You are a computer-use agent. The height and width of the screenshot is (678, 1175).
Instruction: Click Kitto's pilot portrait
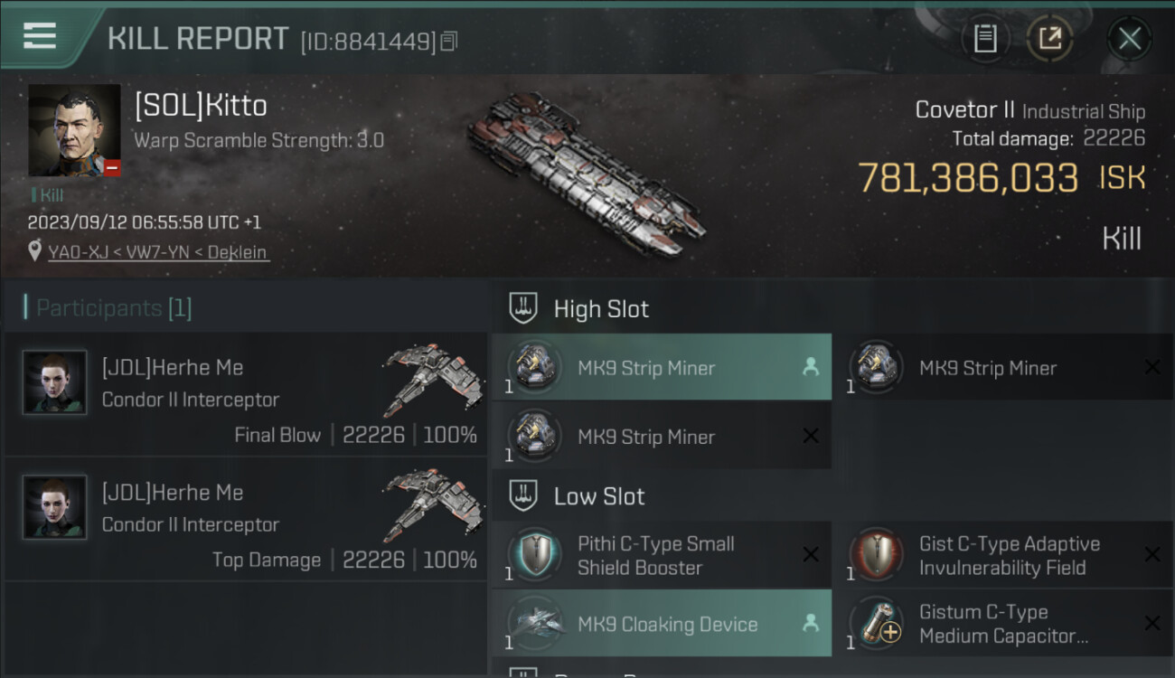74,130
